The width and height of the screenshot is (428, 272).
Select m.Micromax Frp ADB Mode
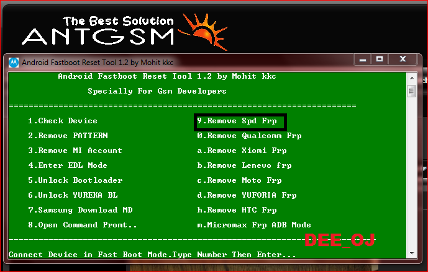coord(254,225)
